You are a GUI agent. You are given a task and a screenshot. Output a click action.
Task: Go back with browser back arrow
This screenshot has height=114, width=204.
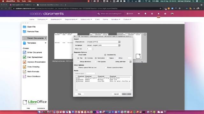click(2, 9)
